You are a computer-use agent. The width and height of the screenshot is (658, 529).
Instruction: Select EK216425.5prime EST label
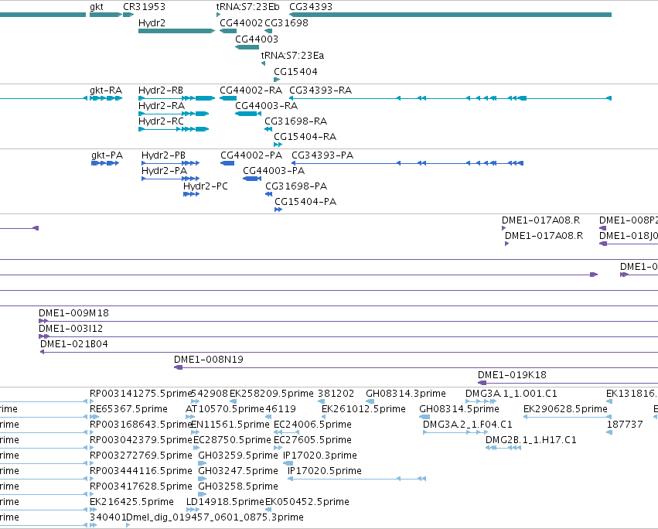click(x=131, y=502)
